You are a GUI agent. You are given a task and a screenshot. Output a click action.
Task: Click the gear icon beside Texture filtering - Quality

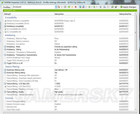pyautogui.click(x=5, y=92)
